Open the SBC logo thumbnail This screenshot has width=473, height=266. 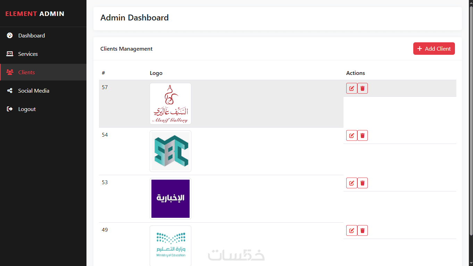click(x=171, y=151)
